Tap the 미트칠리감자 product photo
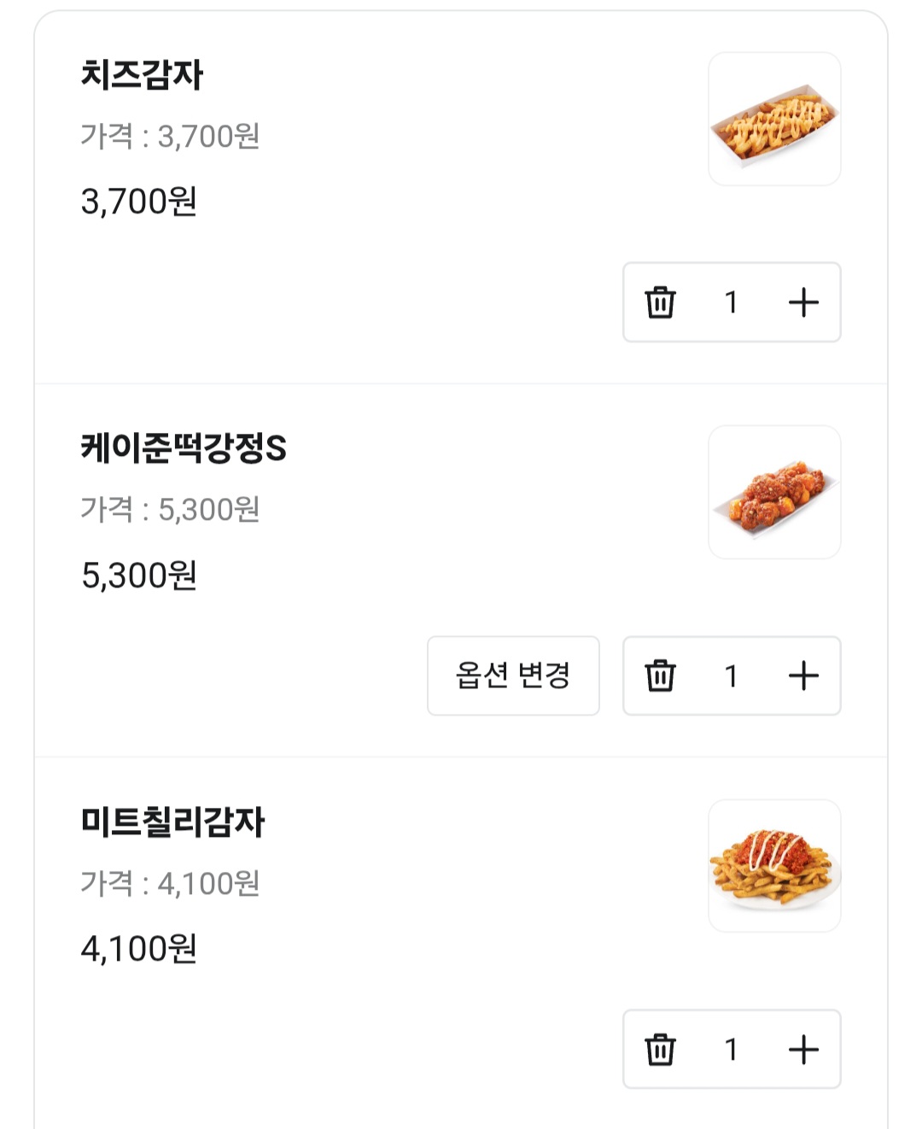922x1129 pixels. coord(774,866)
